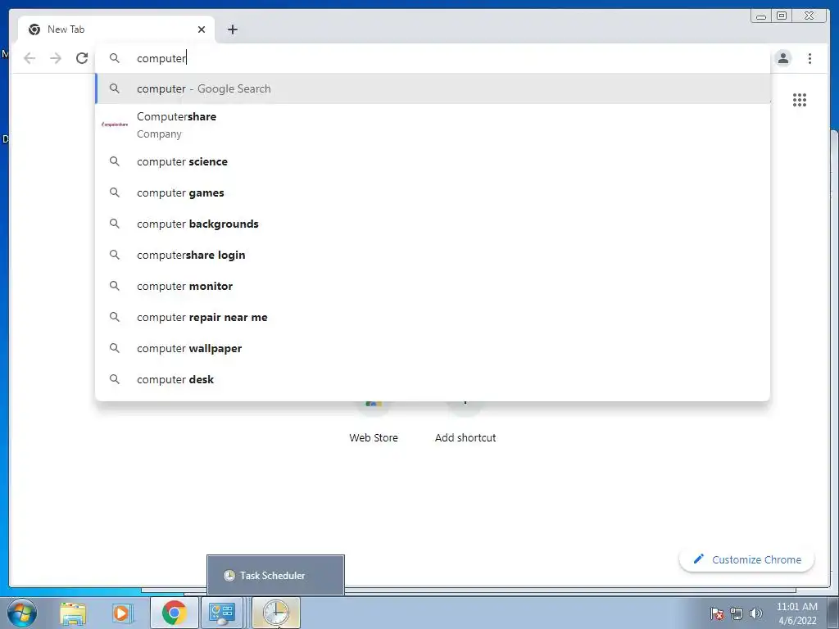Open the Google apps grid icon
This screenshot has height=629, width=839.
point(800,100)
